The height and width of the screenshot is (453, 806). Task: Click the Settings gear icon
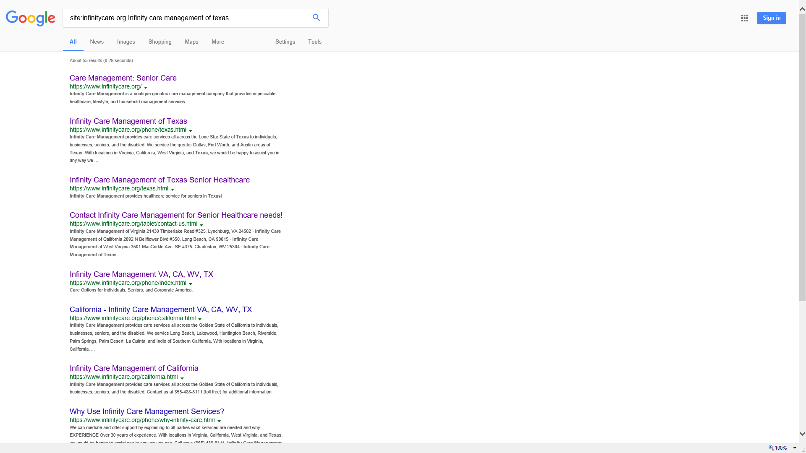(x=285, y=42)
